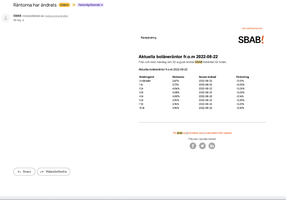Follow the 'Till sbab.se' link

[x=179, y=133]
